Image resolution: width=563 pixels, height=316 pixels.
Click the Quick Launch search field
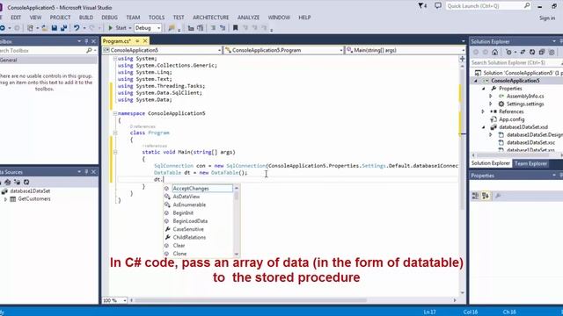488,6
